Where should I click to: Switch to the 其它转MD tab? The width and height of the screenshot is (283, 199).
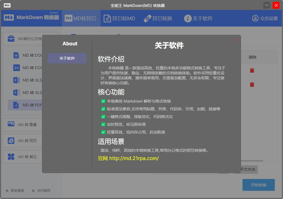[119, 18]
